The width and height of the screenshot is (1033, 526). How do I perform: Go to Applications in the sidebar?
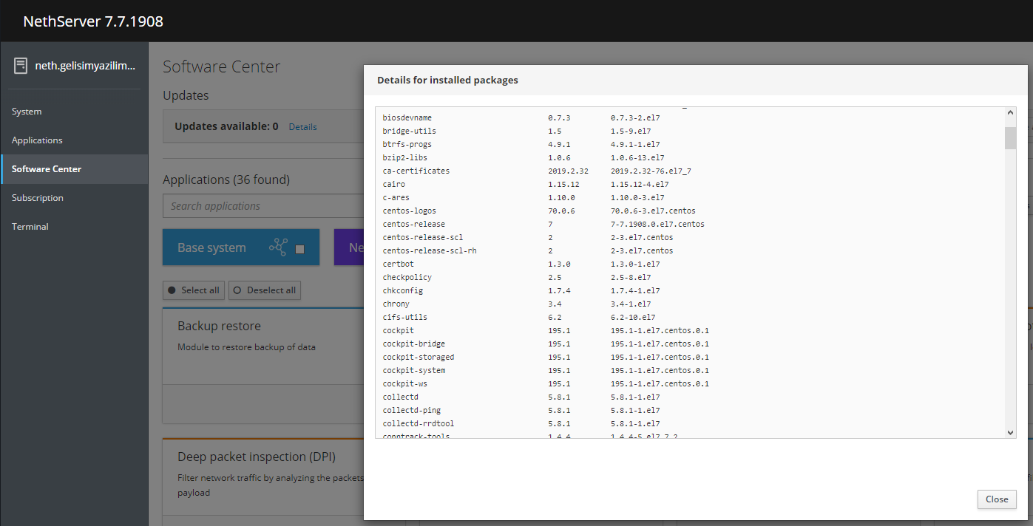pyautogui.click(x=37, y=140)
